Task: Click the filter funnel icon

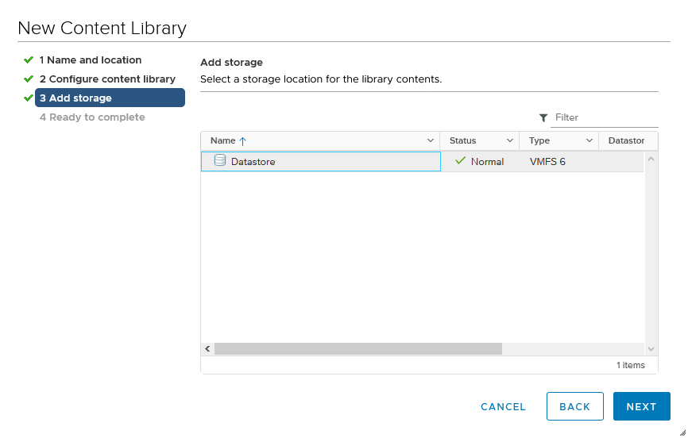Action: (543, 118)
